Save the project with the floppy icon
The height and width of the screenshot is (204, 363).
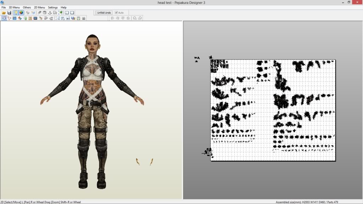point(9,13)
